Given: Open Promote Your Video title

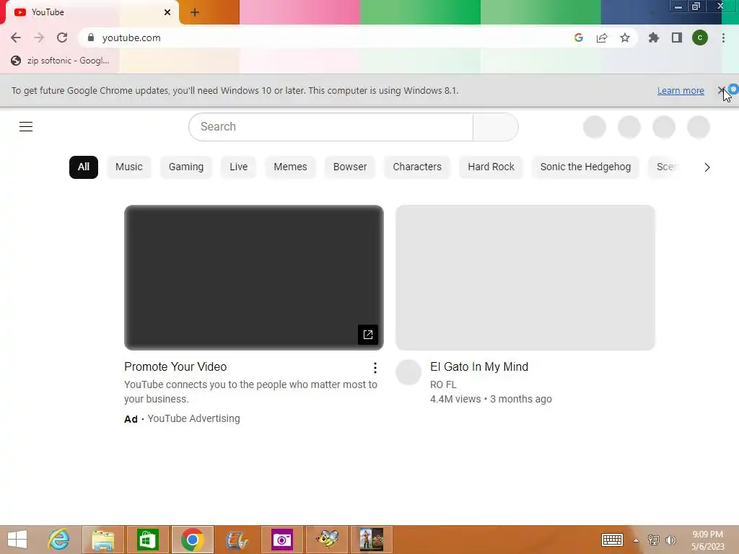Looking at the screenshot, I should click(x=175, y=366).
